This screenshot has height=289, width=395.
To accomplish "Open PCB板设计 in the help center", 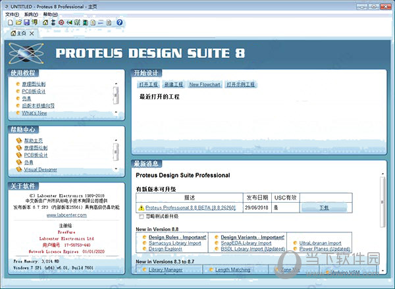I will point(36,155).
